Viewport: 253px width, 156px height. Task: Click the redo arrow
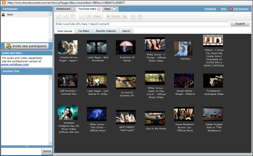(x=140, y=16)
